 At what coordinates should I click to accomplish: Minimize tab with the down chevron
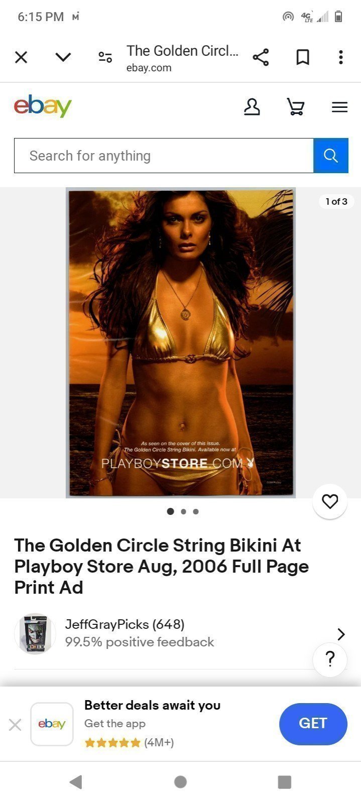coord(63,57)
